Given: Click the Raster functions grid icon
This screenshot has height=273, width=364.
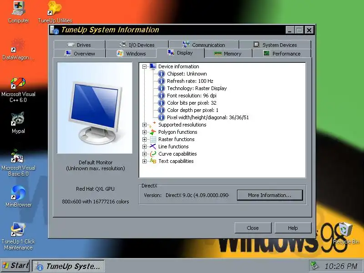Looking at the screenshot, I should pyautogui.click(x=153, y=139).
